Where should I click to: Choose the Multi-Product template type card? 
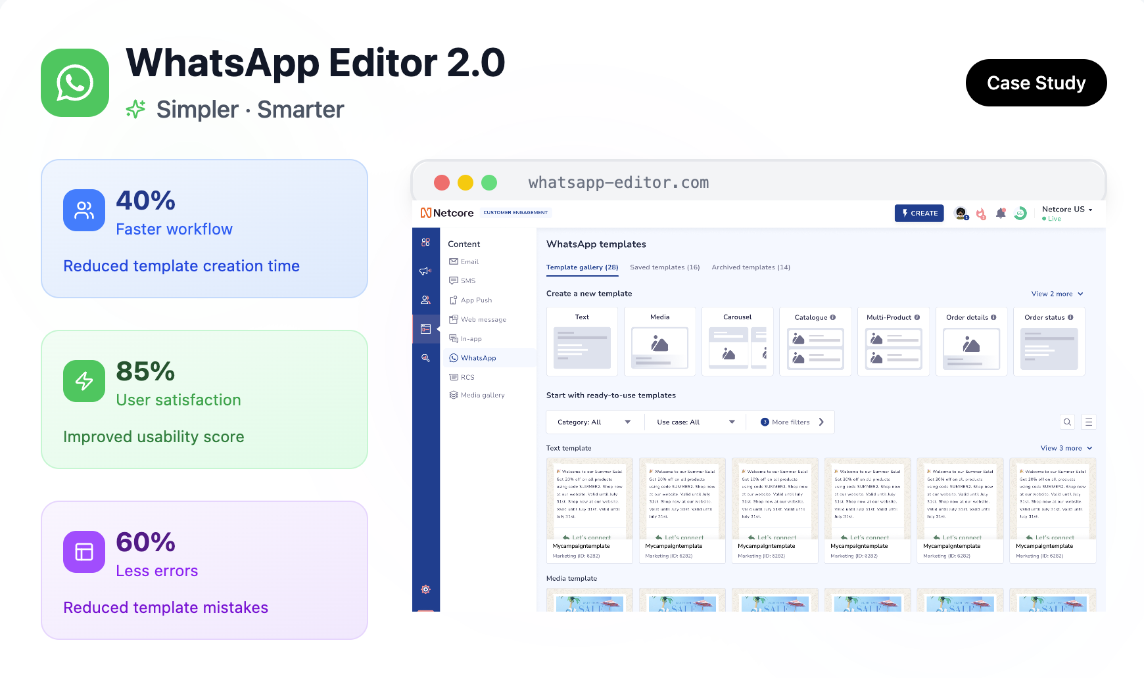[x=894, y=342]
